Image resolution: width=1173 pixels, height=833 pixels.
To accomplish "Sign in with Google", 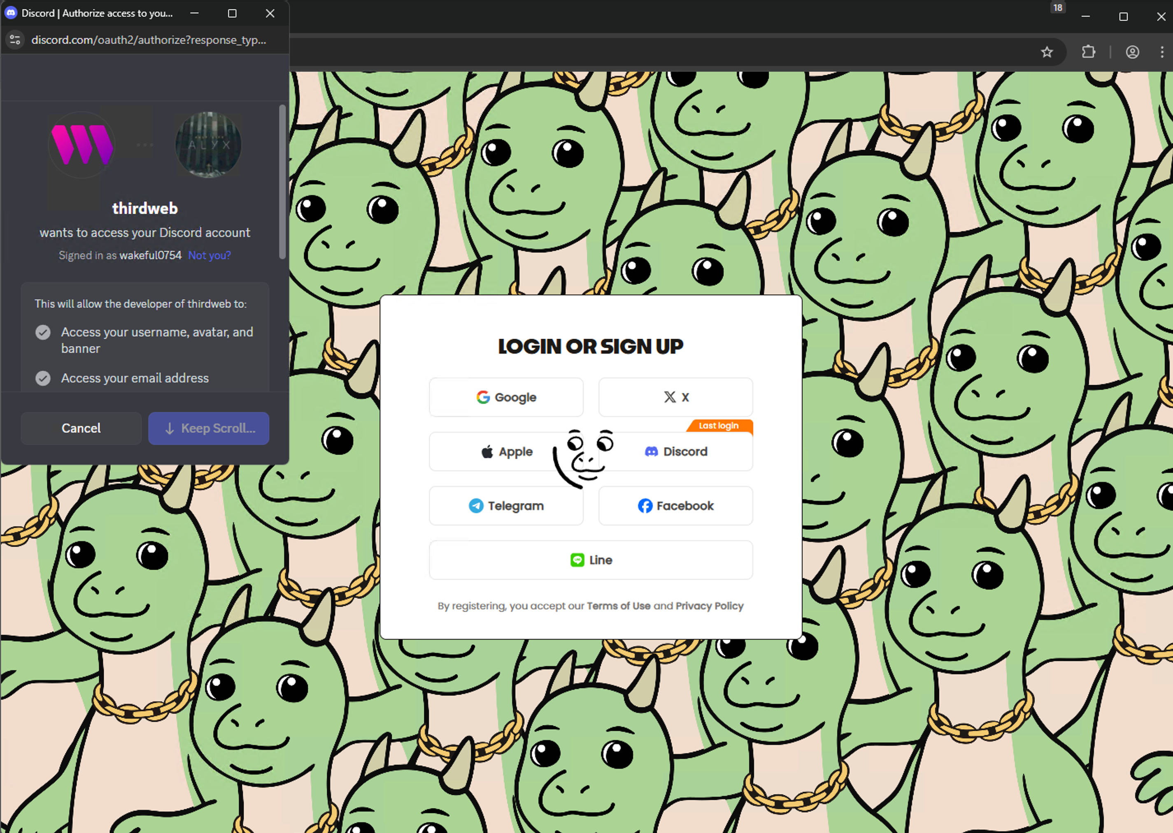I will tap(506, 397).
